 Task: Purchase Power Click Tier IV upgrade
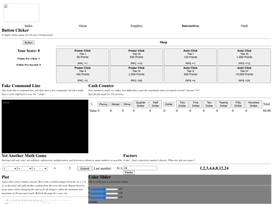(x=136, y=74)
